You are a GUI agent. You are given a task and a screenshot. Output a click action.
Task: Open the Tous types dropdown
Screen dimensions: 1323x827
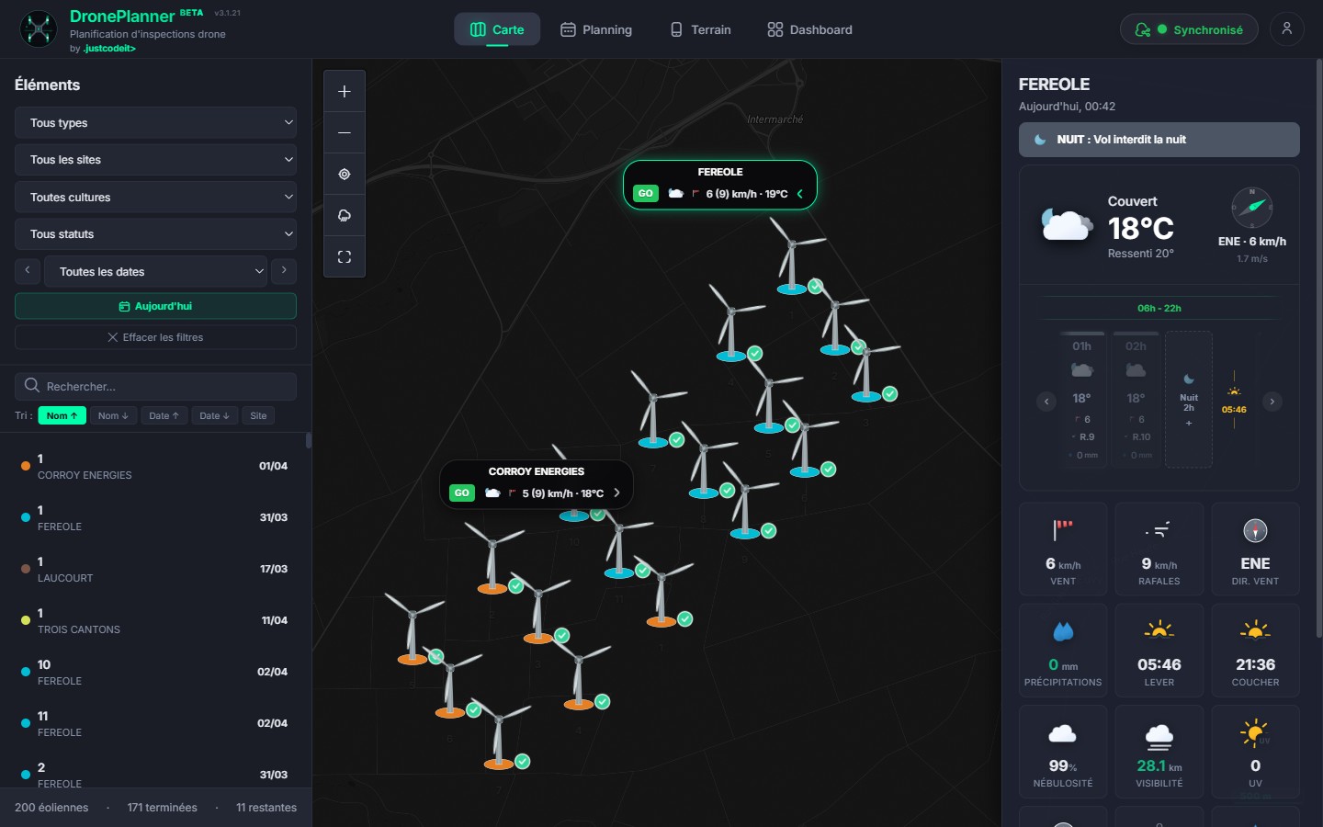pyautogui.click(x=155, y=122)
